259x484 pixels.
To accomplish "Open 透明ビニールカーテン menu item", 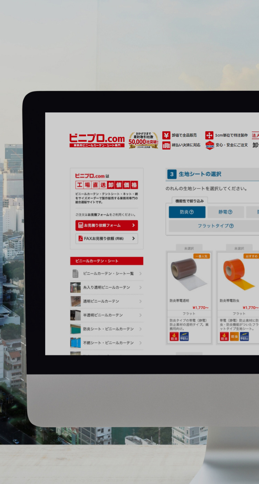I will click(x=107, y=301).
